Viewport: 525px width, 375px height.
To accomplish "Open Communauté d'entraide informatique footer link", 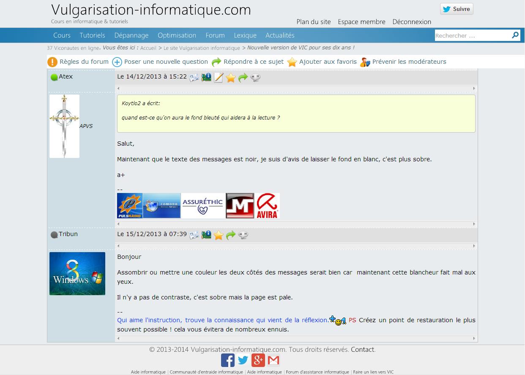I will [x=206, y=372].
